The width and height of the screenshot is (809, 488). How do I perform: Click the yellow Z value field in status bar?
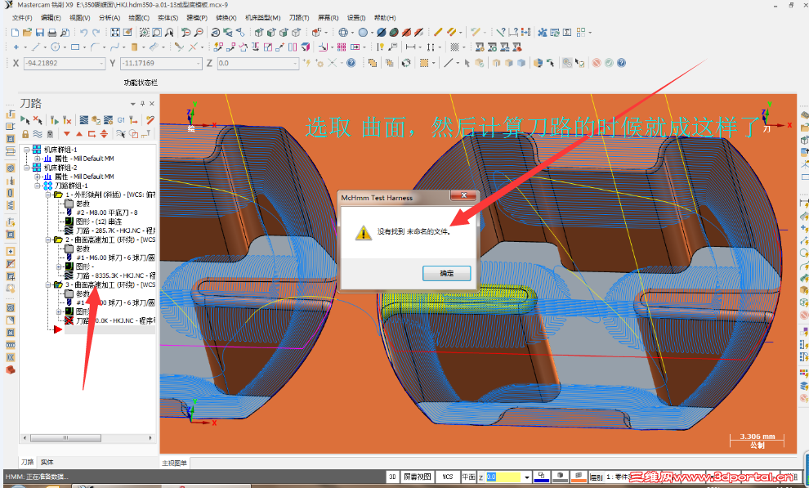click(x=504, y=477)
